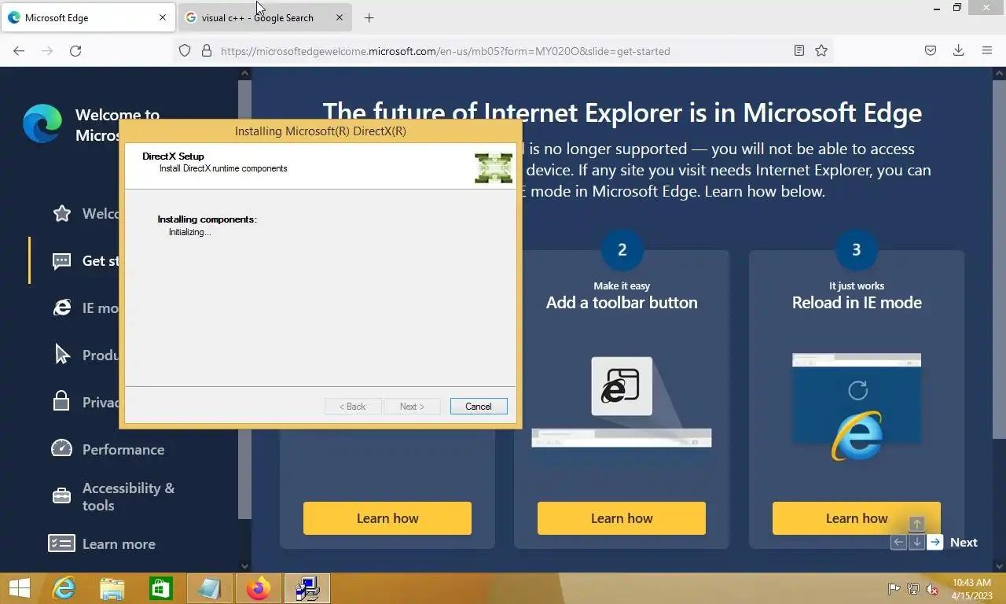The image size is (1006, 604).
Task: Cancel the DirectX Setup installation
Action: click(478, 407)
